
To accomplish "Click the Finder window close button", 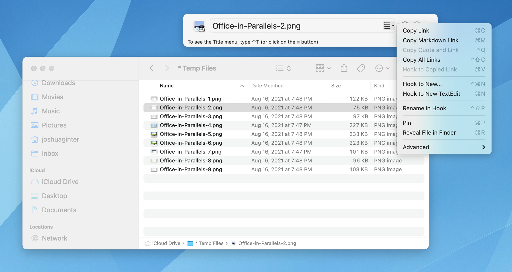I will pyautogui.click(x=34, y=68).
